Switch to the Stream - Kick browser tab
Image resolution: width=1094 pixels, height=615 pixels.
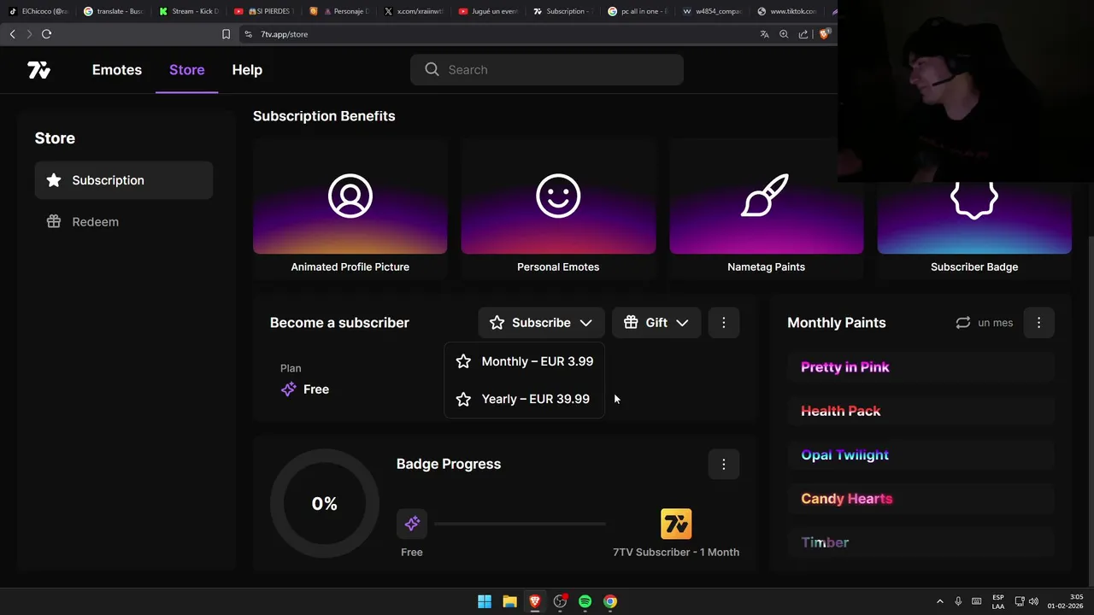pos(189,11)
